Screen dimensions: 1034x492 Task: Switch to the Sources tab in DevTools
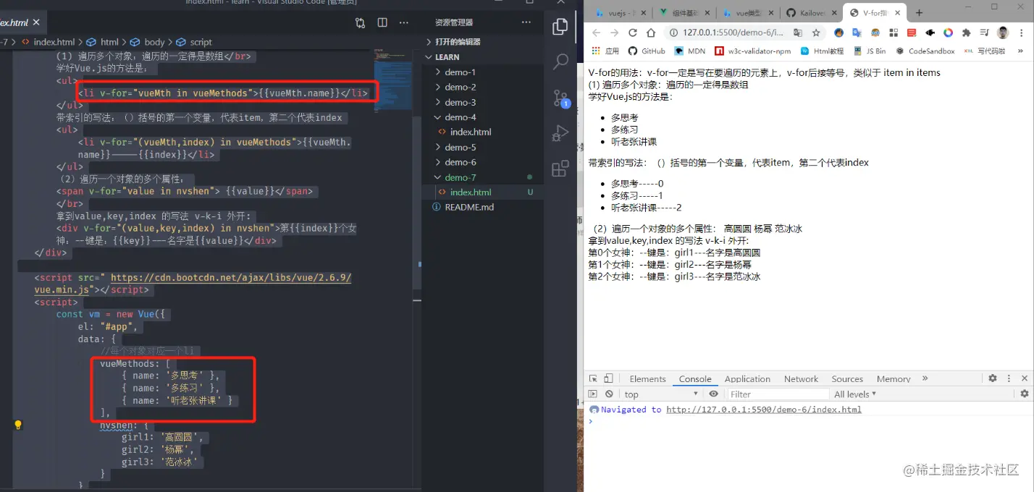pyautogui.click(x=847, y=379)
